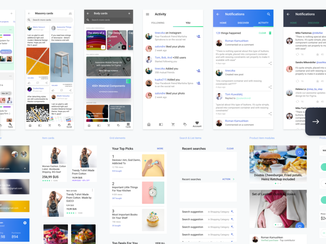
Task: Open the cart icon in Activity bottom bar
Action: tap(173, 125)
